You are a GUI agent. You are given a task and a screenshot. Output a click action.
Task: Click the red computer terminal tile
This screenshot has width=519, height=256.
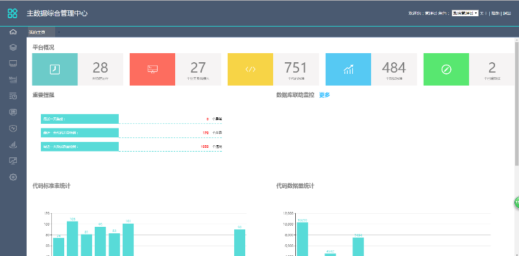tap(152, 69)
